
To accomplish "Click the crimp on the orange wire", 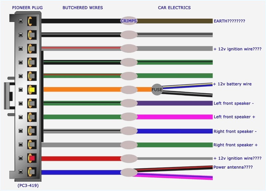I will (x=129, y=90).
